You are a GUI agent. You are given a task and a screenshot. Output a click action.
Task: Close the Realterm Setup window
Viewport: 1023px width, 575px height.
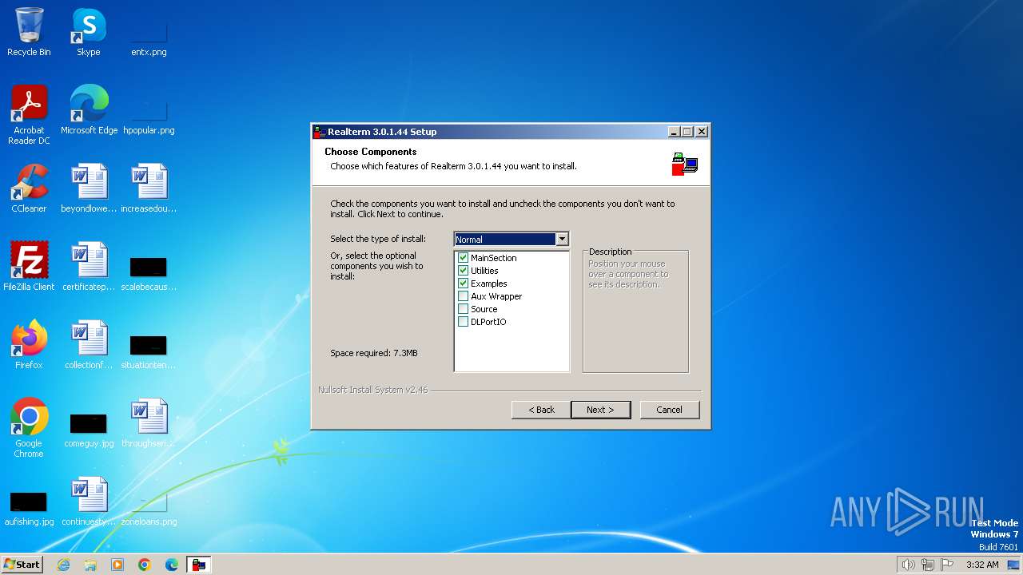pos(702,132)
